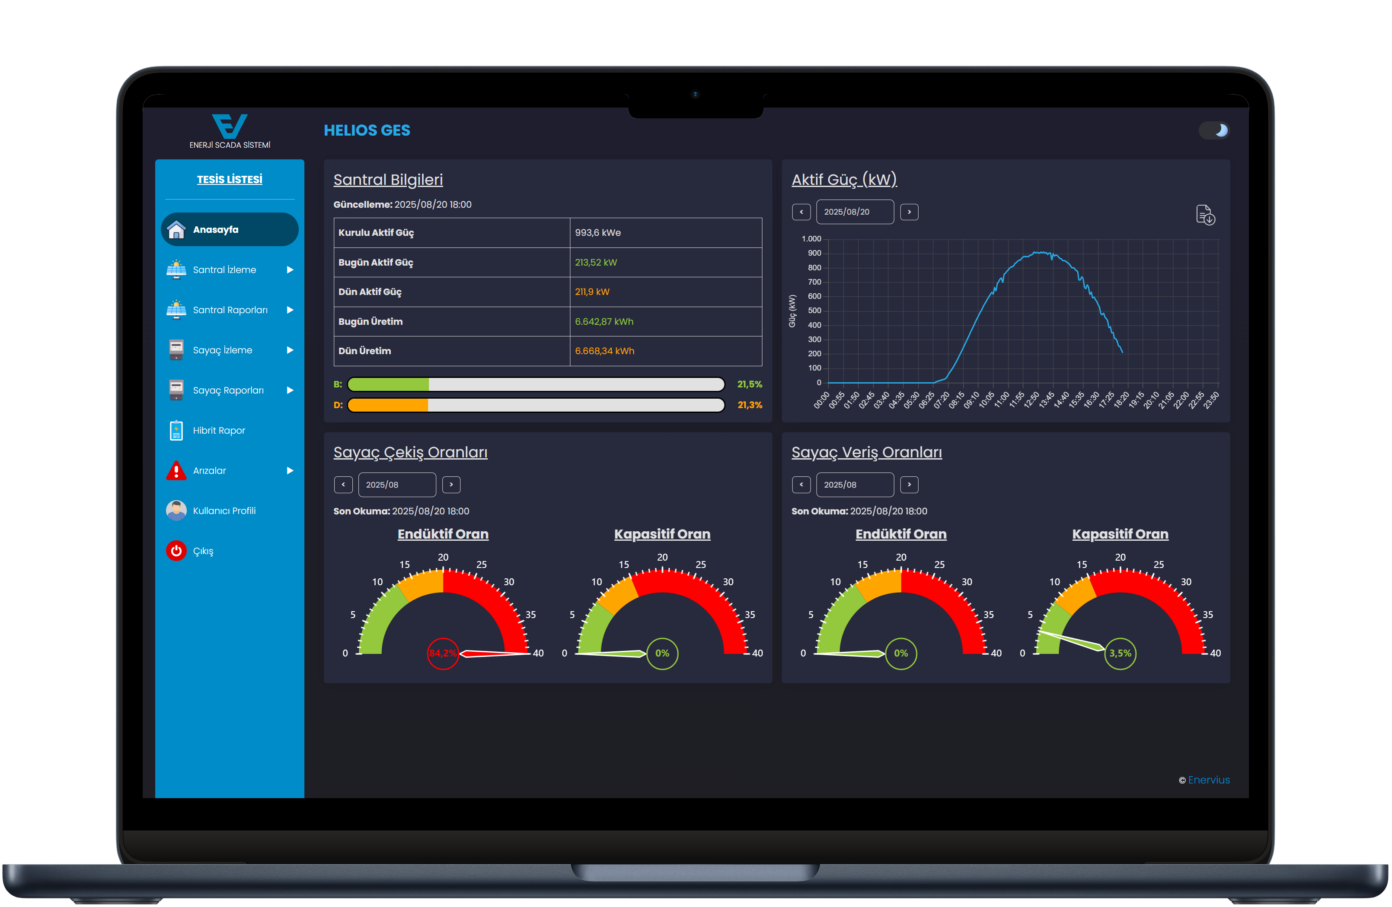Click the Arızalar warning triangle icon

click(x=176, y=470)
